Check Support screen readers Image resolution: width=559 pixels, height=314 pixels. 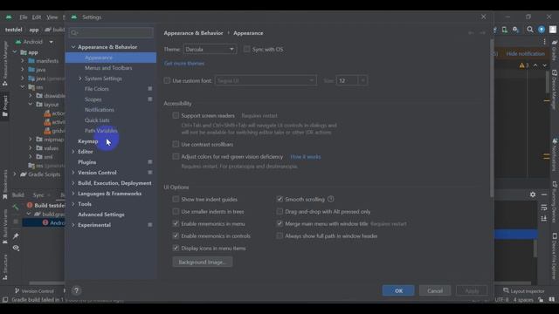(176, 115)
